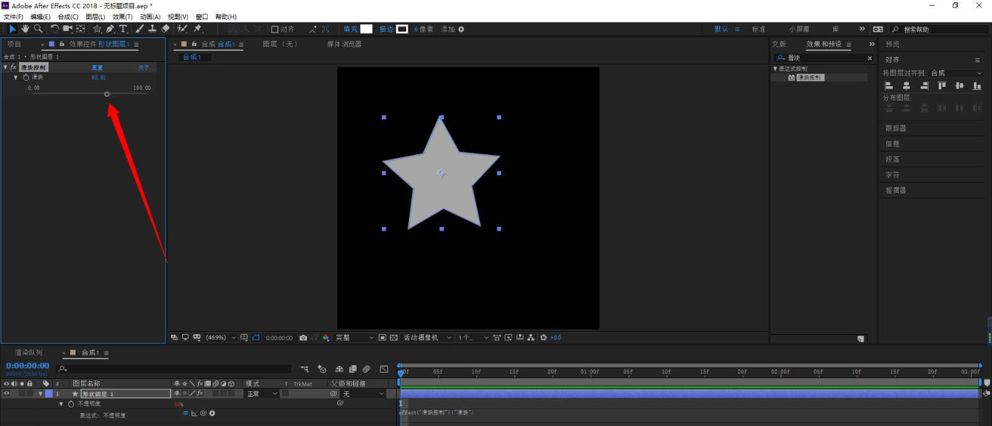Viewport: 992px width, 426px height.
Task: Select the Zoom magnifier tool
Action: coord(38,29)
